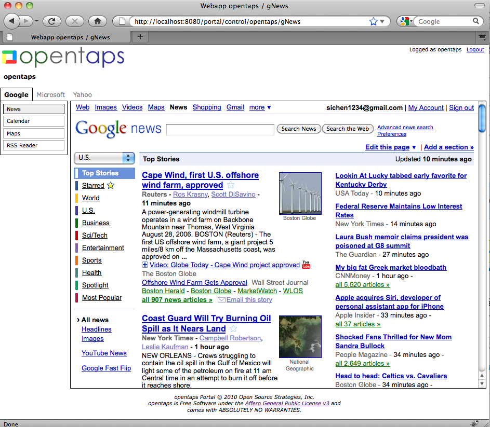Screen dimensions: 490x427
Task: Open the U.S. edition dropdown
Action: (x=104, y=158)
